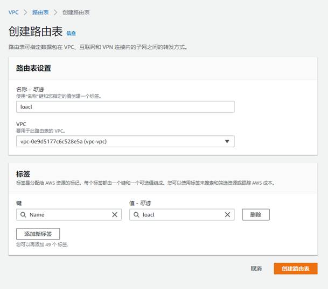The height and width of the screenshot is (289, 328).
Task: Click the 标签 section heading
Action: point(23,174)
